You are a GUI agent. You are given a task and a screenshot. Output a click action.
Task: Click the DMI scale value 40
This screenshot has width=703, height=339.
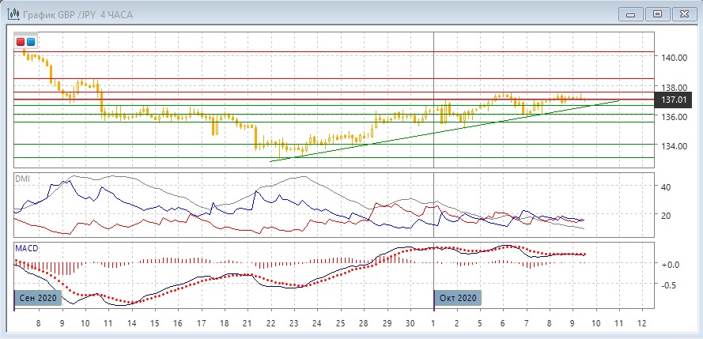[666, 187]
